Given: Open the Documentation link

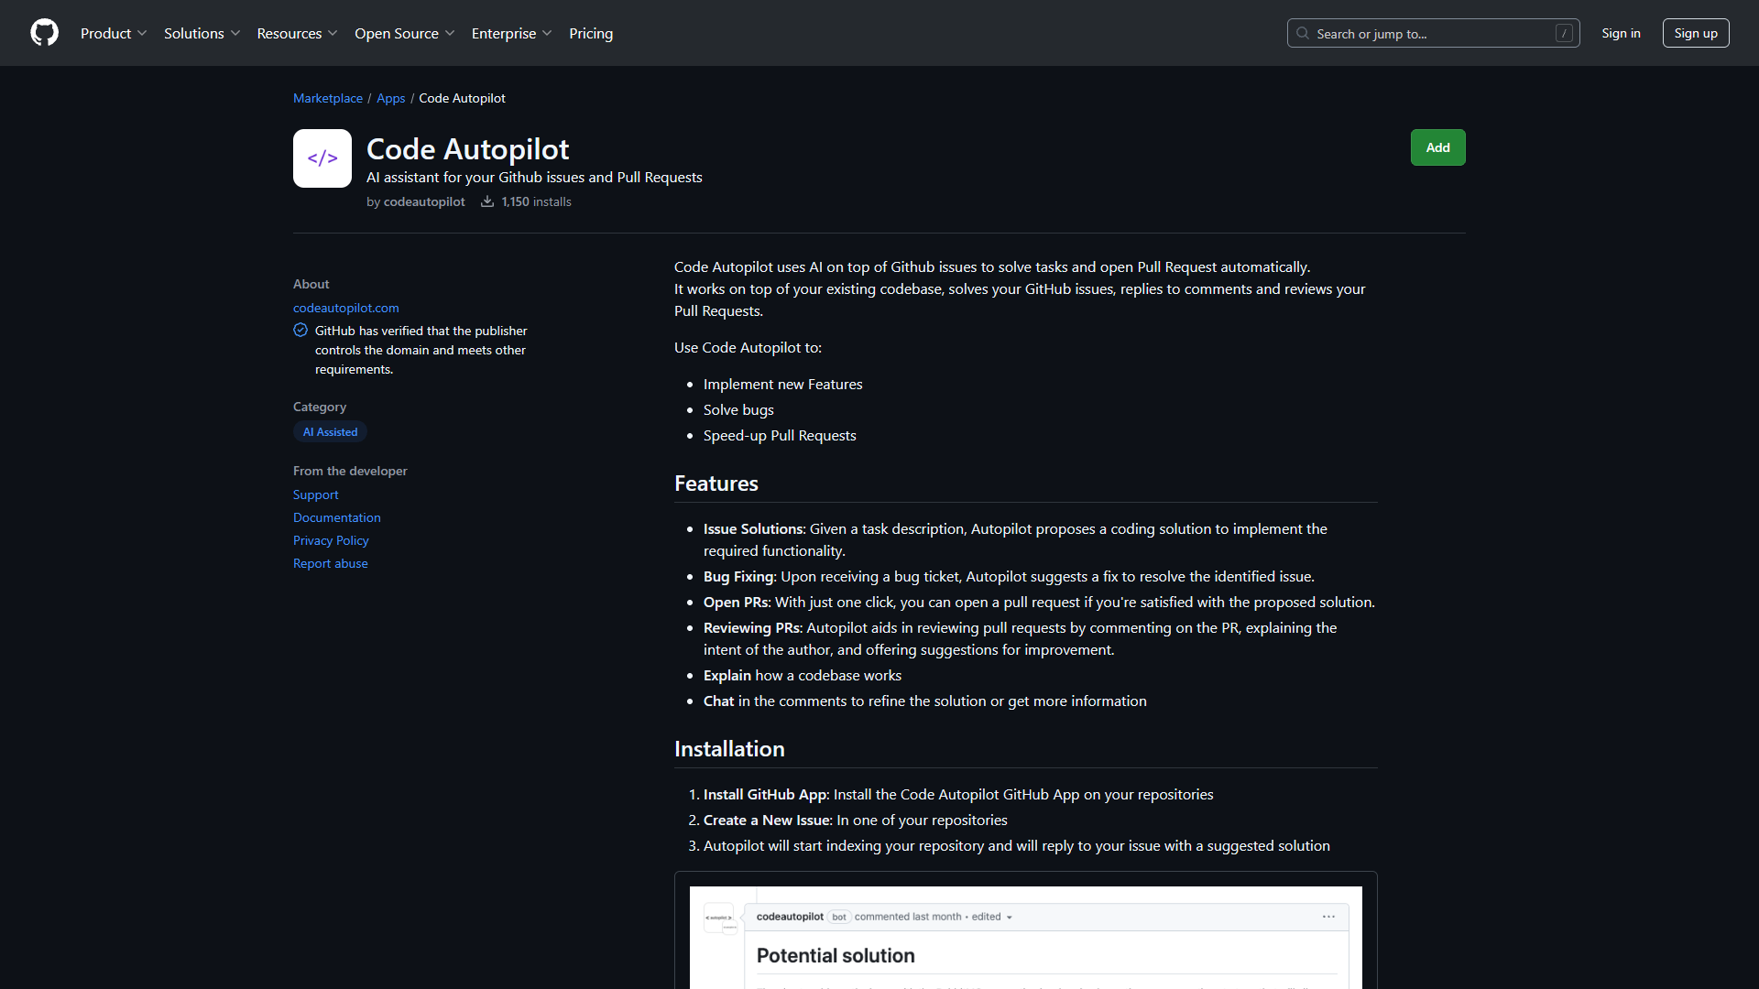Looking at the screenshot, I should click(x=336, y=517).
